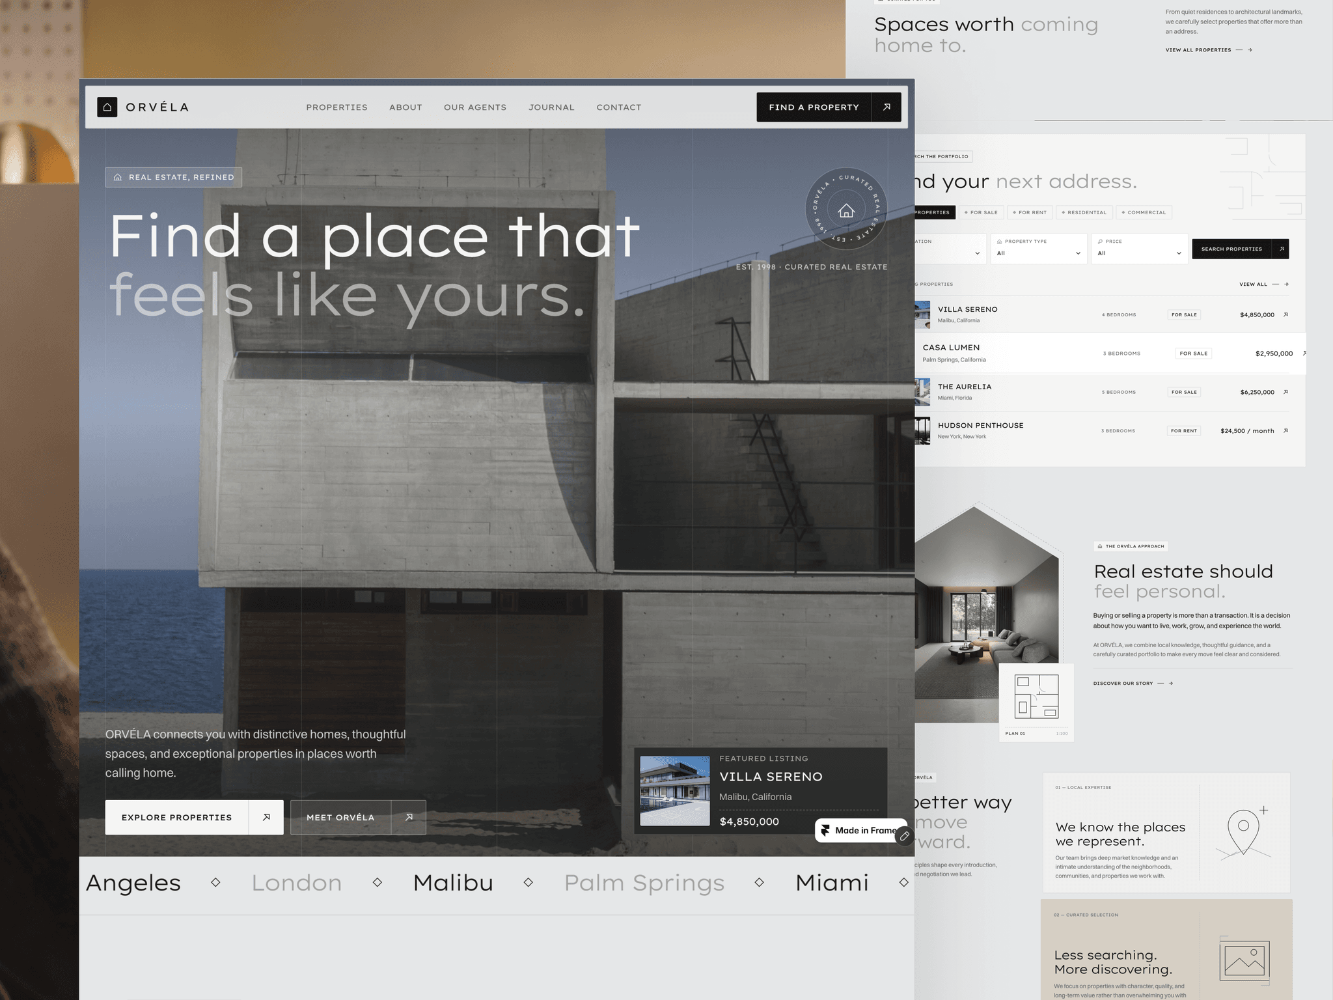Image resolution: width=1333 pixels, height=1000 pixels.
Task: Click Palm Springs in the city ticker
Action: click(x=644, y=883)
